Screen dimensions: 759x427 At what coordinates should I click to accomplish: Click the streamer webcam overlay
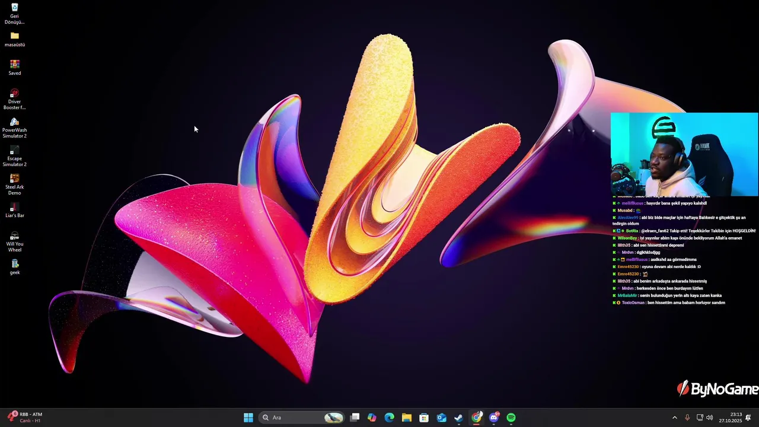[684, 154]
